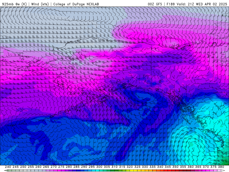Click the yellow swatch below 325

pos(135,171)
